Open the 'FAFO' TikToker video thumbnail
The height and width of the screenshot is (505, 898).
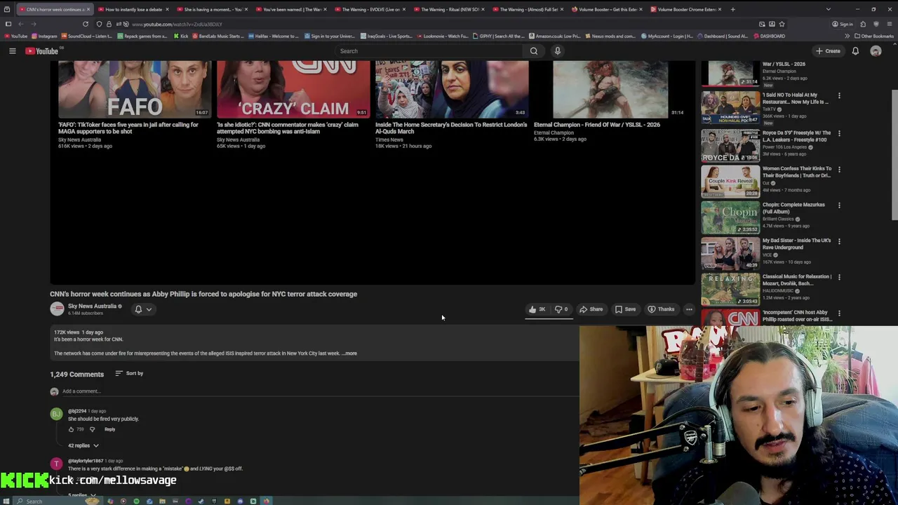[135, 88]
